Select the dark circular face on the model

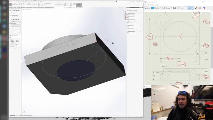click(76, 70)
